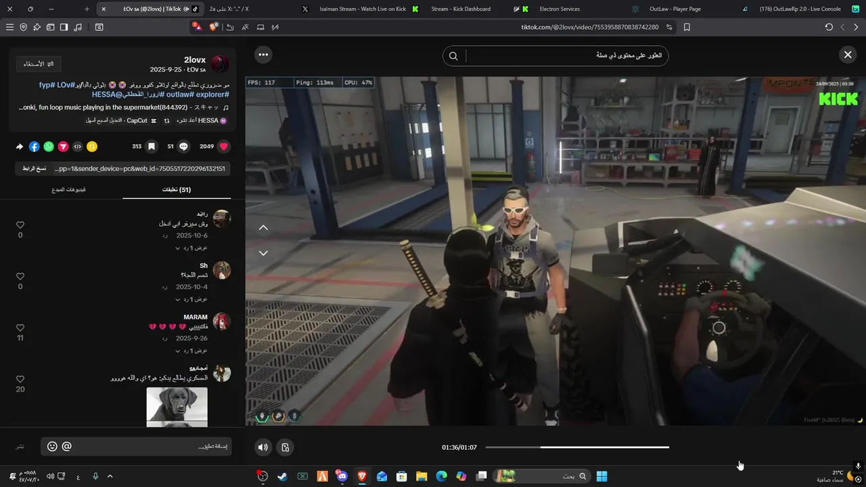Like Sh's comment
This screenshot has width=866, height=487.
tap(20, 276)
